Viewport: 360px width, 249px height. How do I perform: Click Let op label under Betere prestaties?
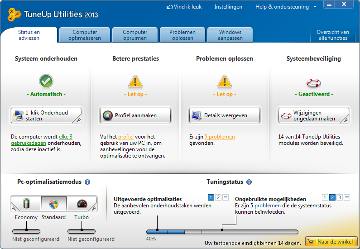point(135,94)
